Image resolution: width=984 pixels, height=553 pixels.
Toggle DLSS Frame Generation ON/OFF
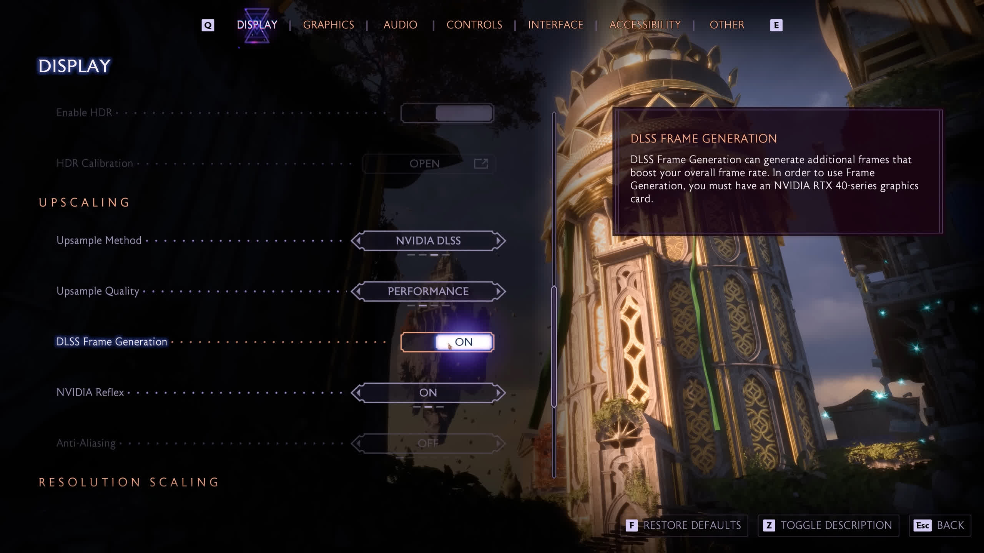(x=448, y=342)
